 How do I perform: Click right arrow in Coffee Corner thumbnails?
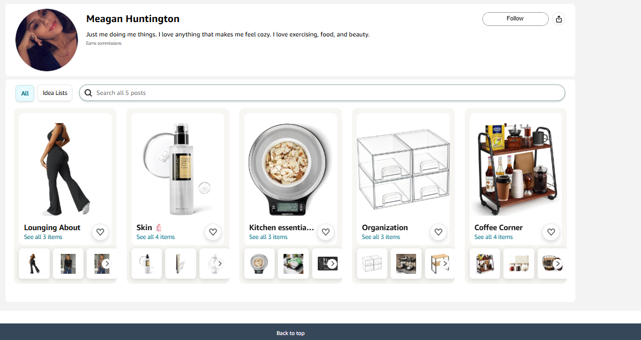point(558,264)
